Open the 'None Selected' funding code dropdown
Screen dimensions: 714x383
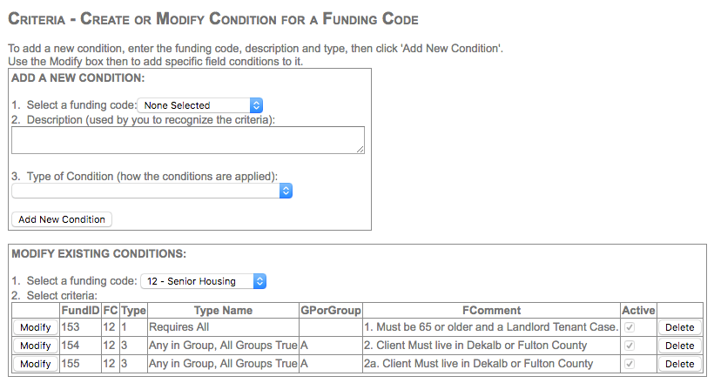click(x=200, y=105)
